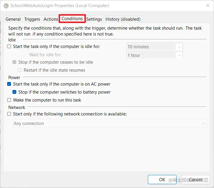Click the Network section heading
This screenshot has width=214, height=188.
17,107
